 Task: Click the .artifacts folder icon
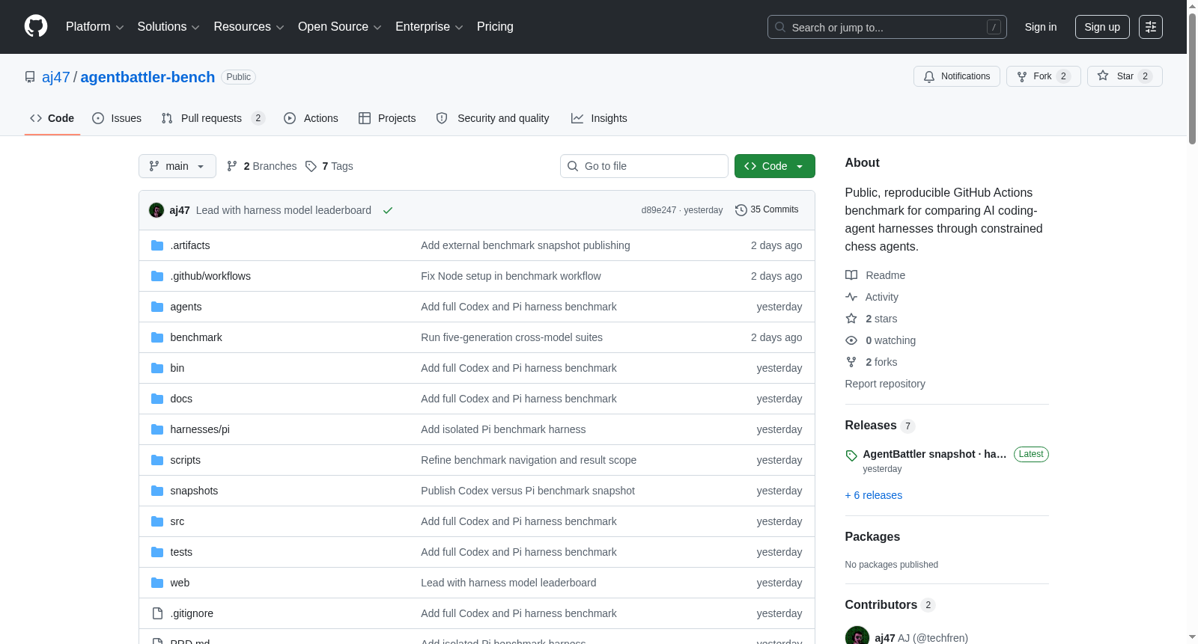[157, 245]
